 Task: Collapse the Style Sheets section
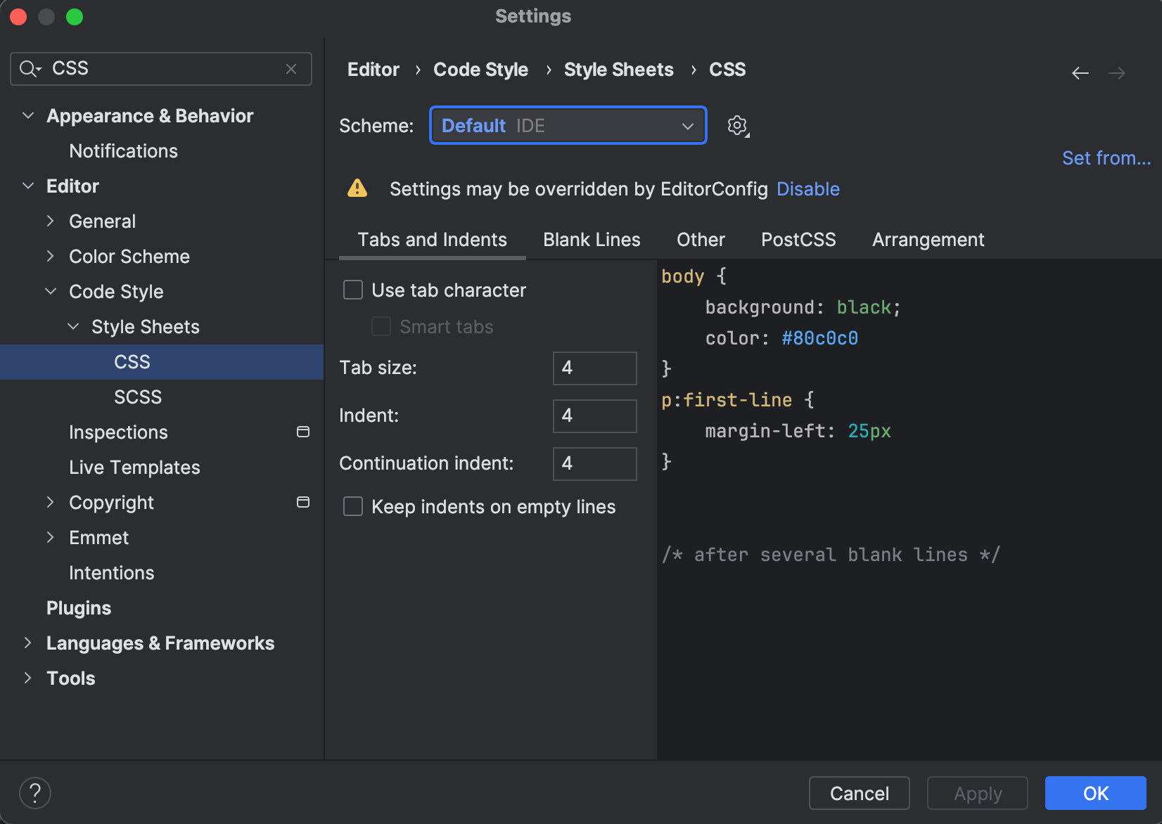[73, 326]
